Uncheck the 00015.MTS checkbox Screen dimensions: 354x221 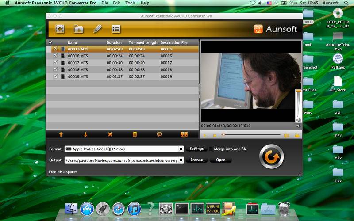[x=55, y=49]
